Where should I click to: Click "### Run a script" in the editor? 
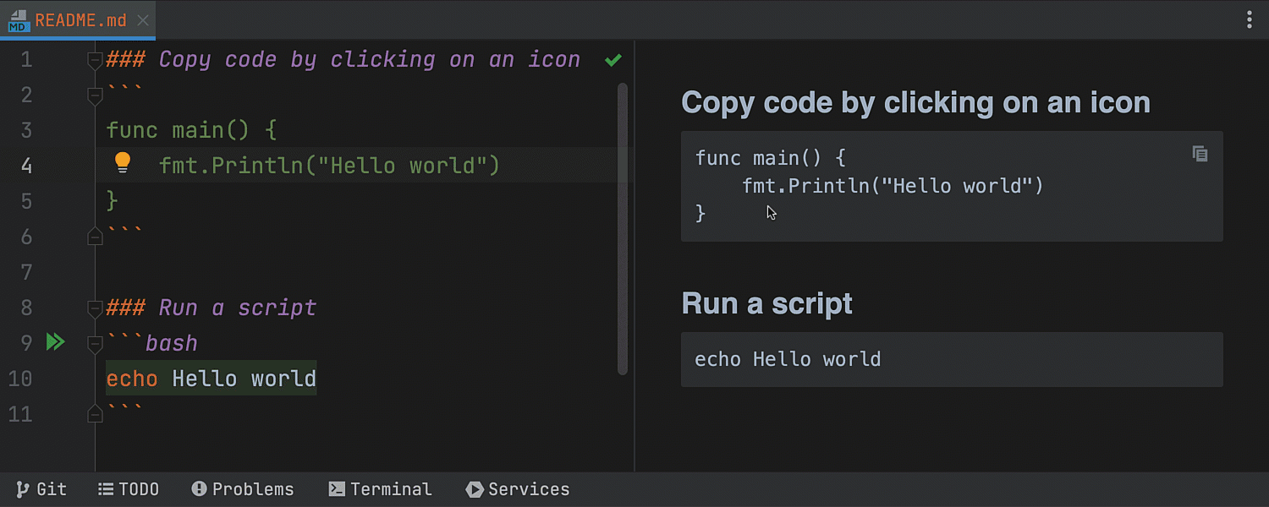pos(211,308)
